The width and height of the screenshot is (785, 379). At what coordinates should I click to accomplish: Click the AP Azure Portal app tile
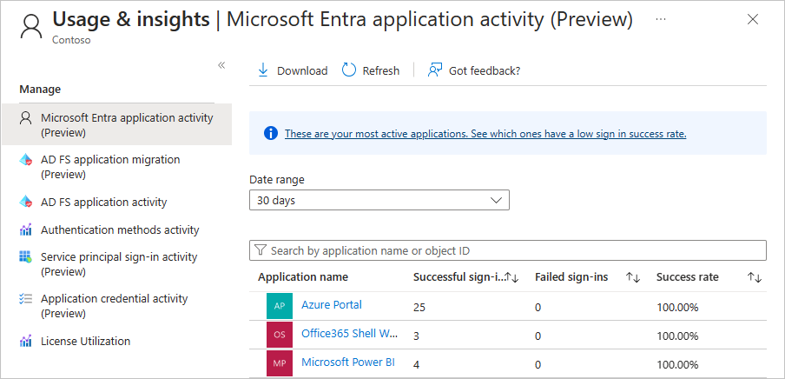tap(280, 306)
